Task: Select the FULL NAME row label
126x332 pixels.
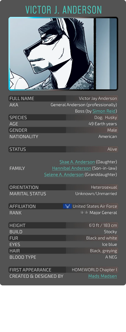Action: [x=22, y=98]
